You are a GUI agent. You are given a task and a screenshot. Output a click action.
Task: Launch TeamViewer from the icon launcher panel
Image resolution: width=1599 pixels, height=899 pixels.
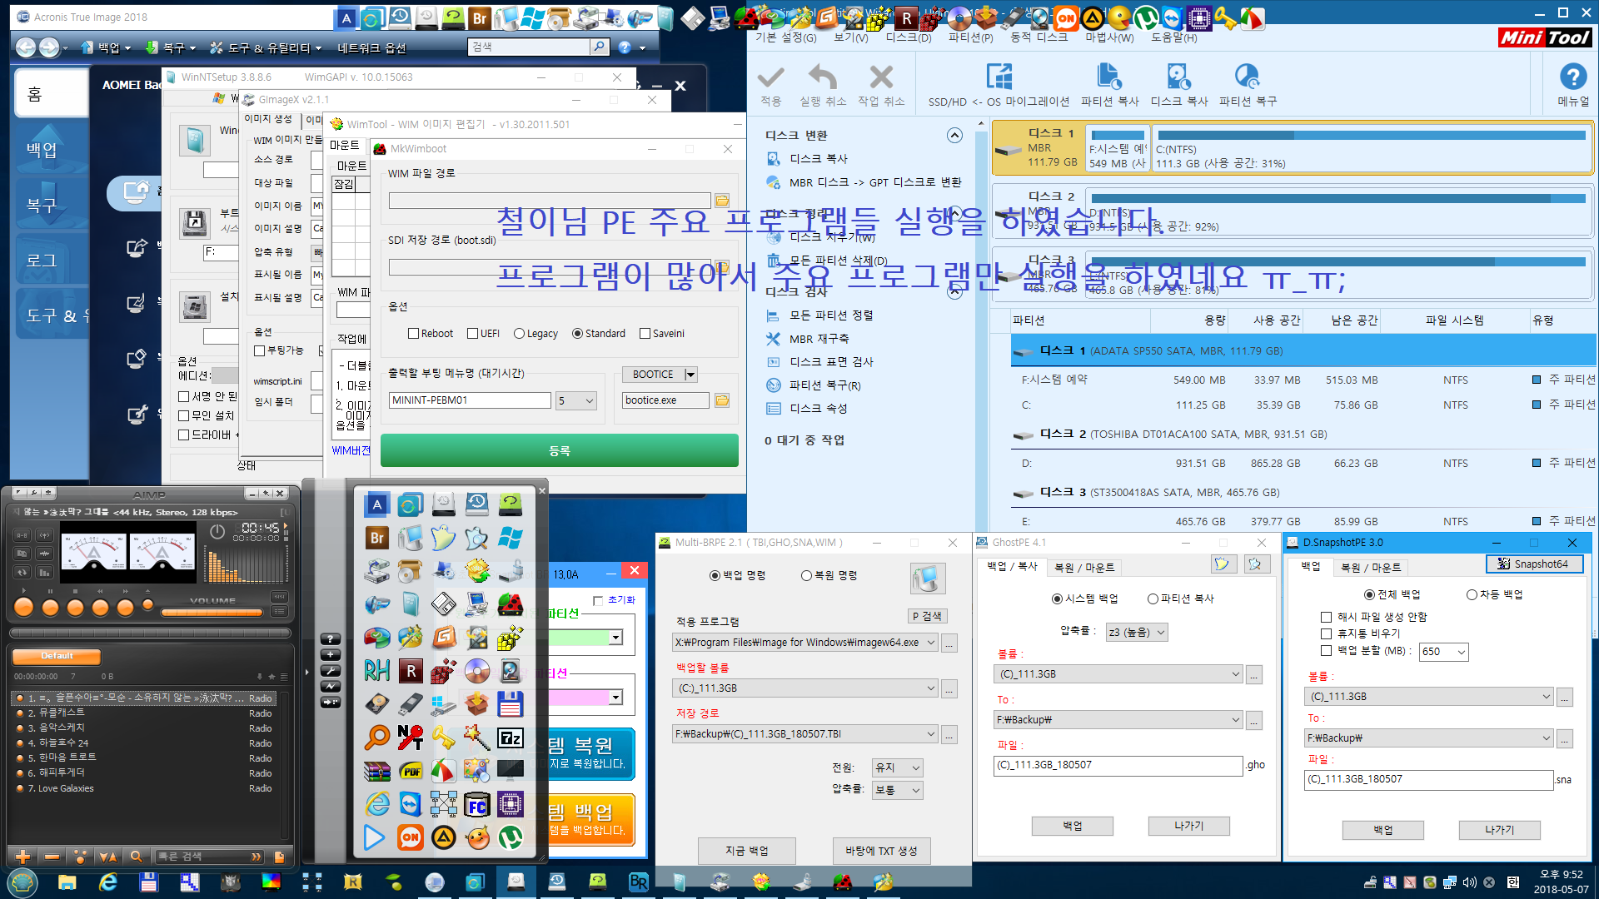click(x=410, y=803)
